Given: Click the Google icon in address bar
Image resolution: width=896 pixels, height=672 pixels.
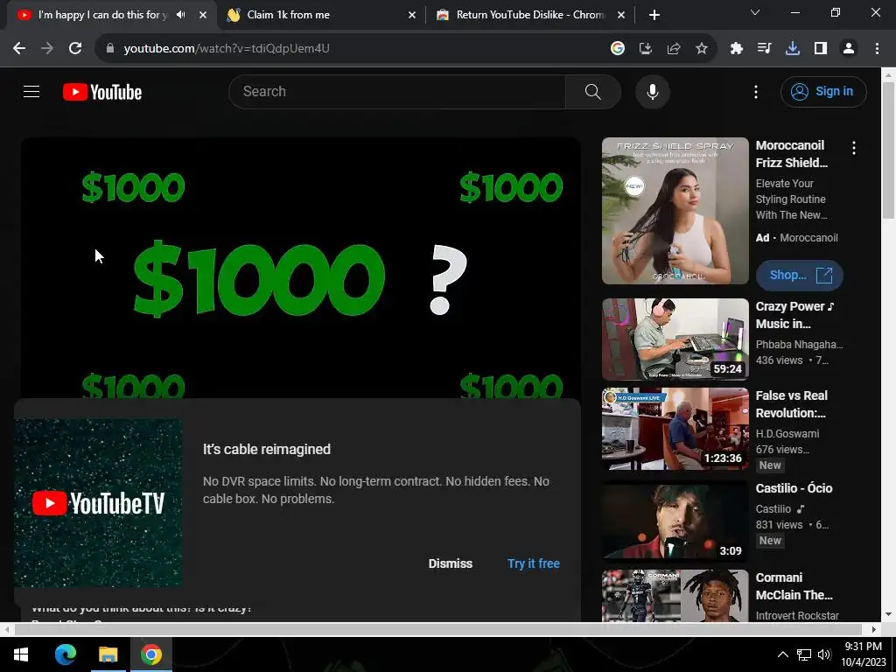Looking at the screenshot, I should [617, 49].
